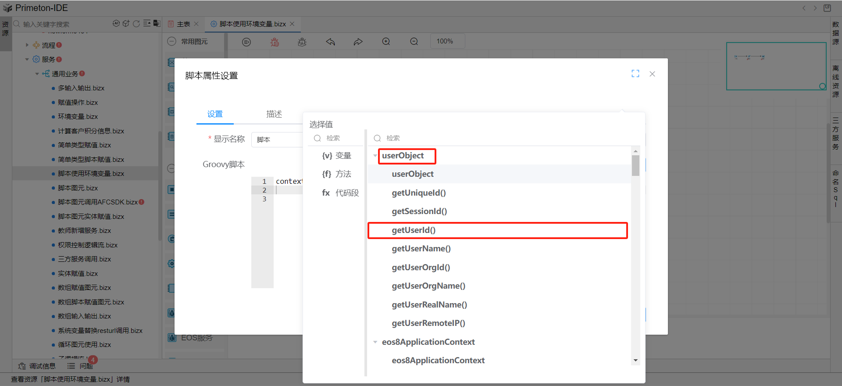This screenshot has height=386, width=842.
Task: Click the redo arrow icon
Action: point(358,42)
